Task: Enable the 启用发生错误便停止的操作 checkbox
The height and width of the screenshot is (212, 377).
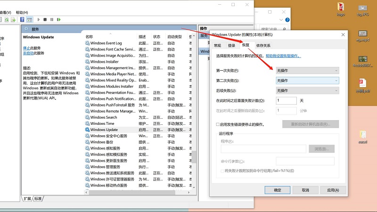Action: 218,124
